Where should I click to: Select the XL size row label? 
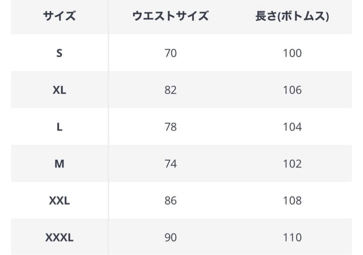pos(59,90)
